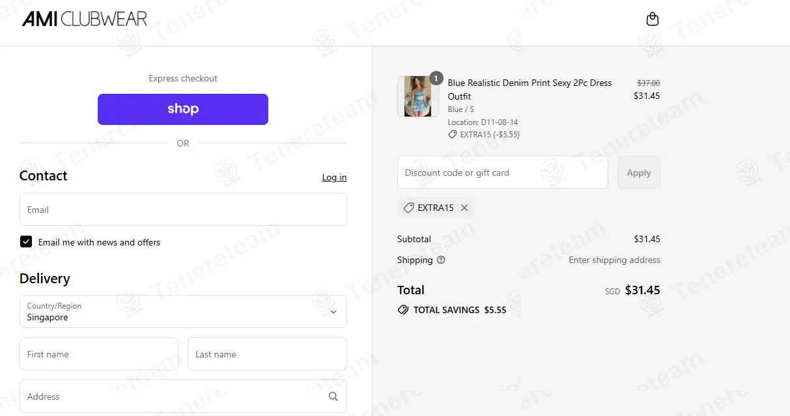Click the shipping help question mark icon
The image size is (790, 416).
point(441,260)
